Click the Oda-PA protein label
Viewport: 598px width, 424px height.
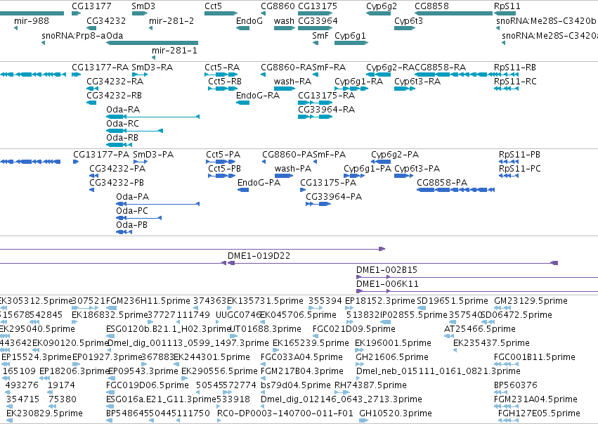pyautogui.click(x=133, y=198)
